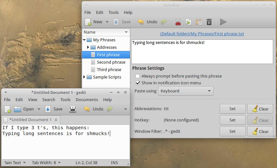Create new document icon in gedit
The height and width of the screenshot is (168, 277).
coord(7,109)
